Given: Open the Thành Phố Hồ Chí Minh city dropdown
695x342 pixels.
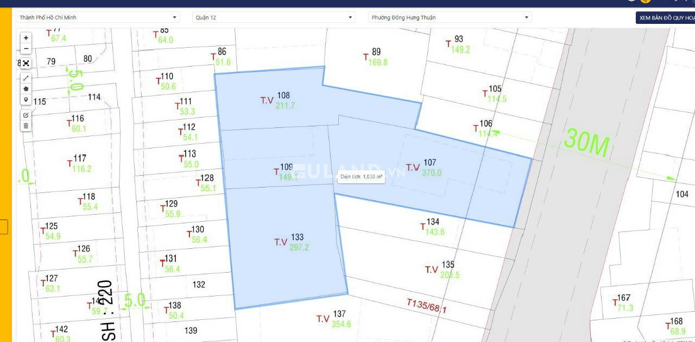Looking at the screenshot, I should (98, 17).
